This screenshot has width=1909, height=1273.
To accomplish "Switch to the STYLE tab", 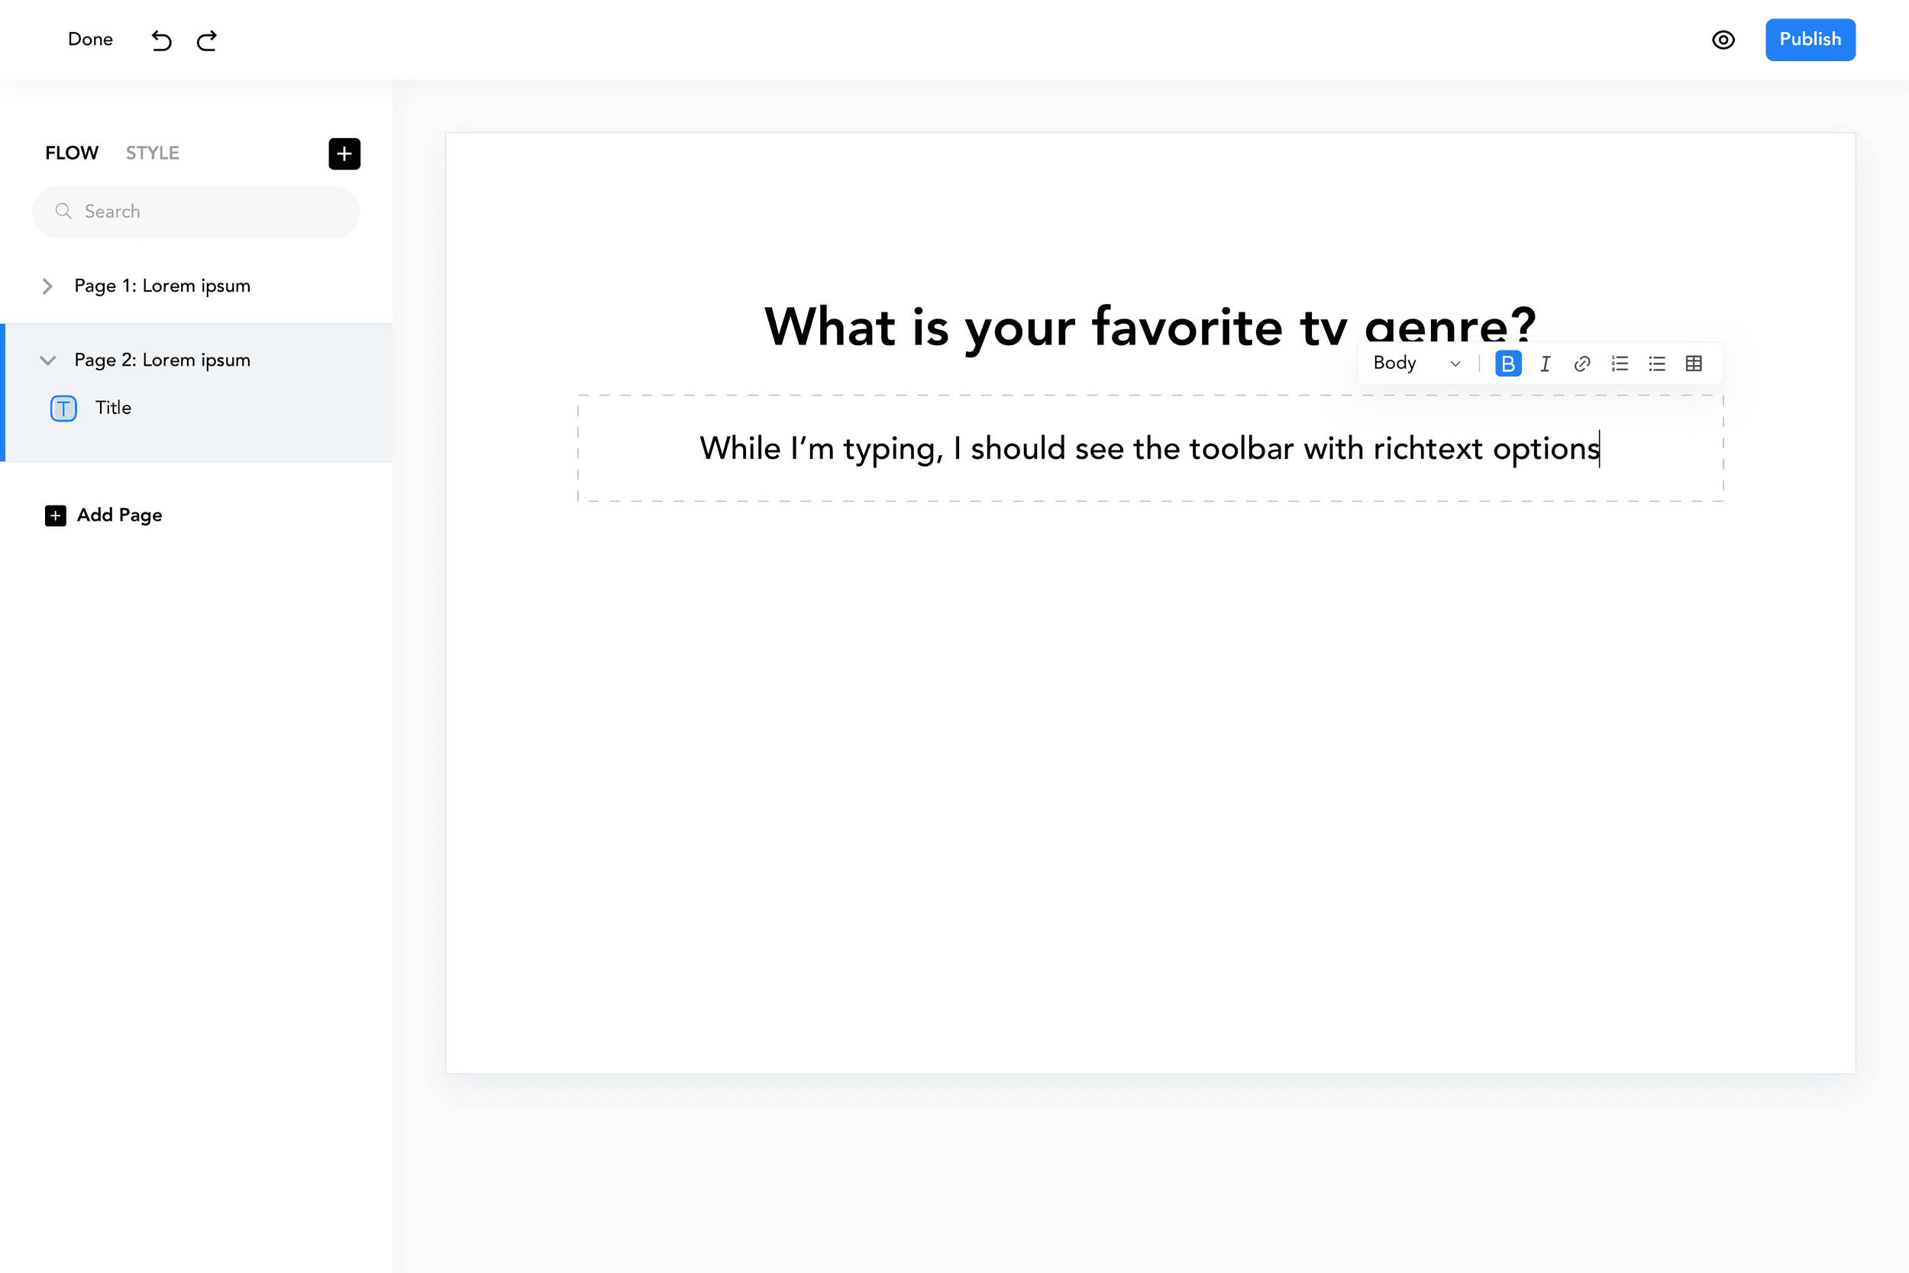I will 153,153.
